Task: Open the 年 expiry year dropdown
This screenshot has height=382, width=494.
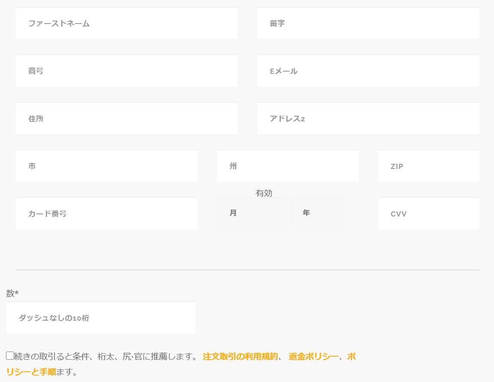Action: 318,213
